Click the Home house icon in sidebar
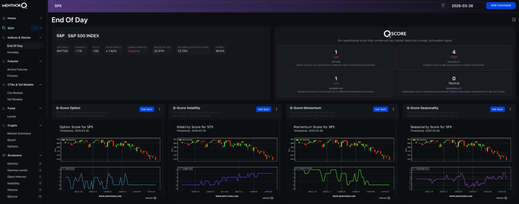This screenshot has height=204, width=519. coord(4,18)
